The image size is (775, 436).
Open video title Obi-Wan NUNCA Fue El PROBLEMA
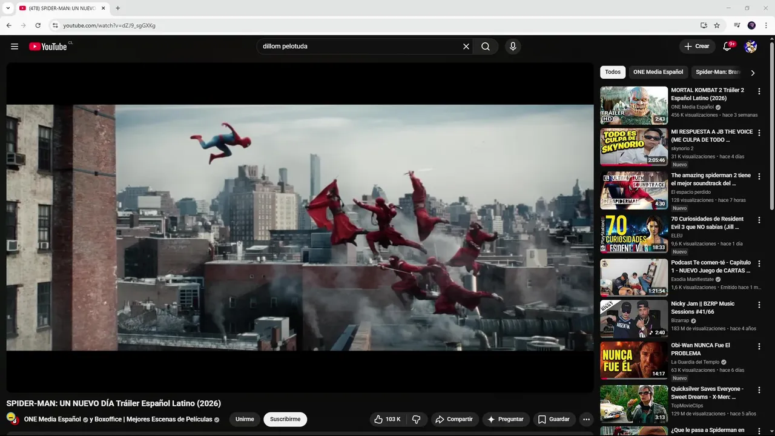[x=701, y=349]
